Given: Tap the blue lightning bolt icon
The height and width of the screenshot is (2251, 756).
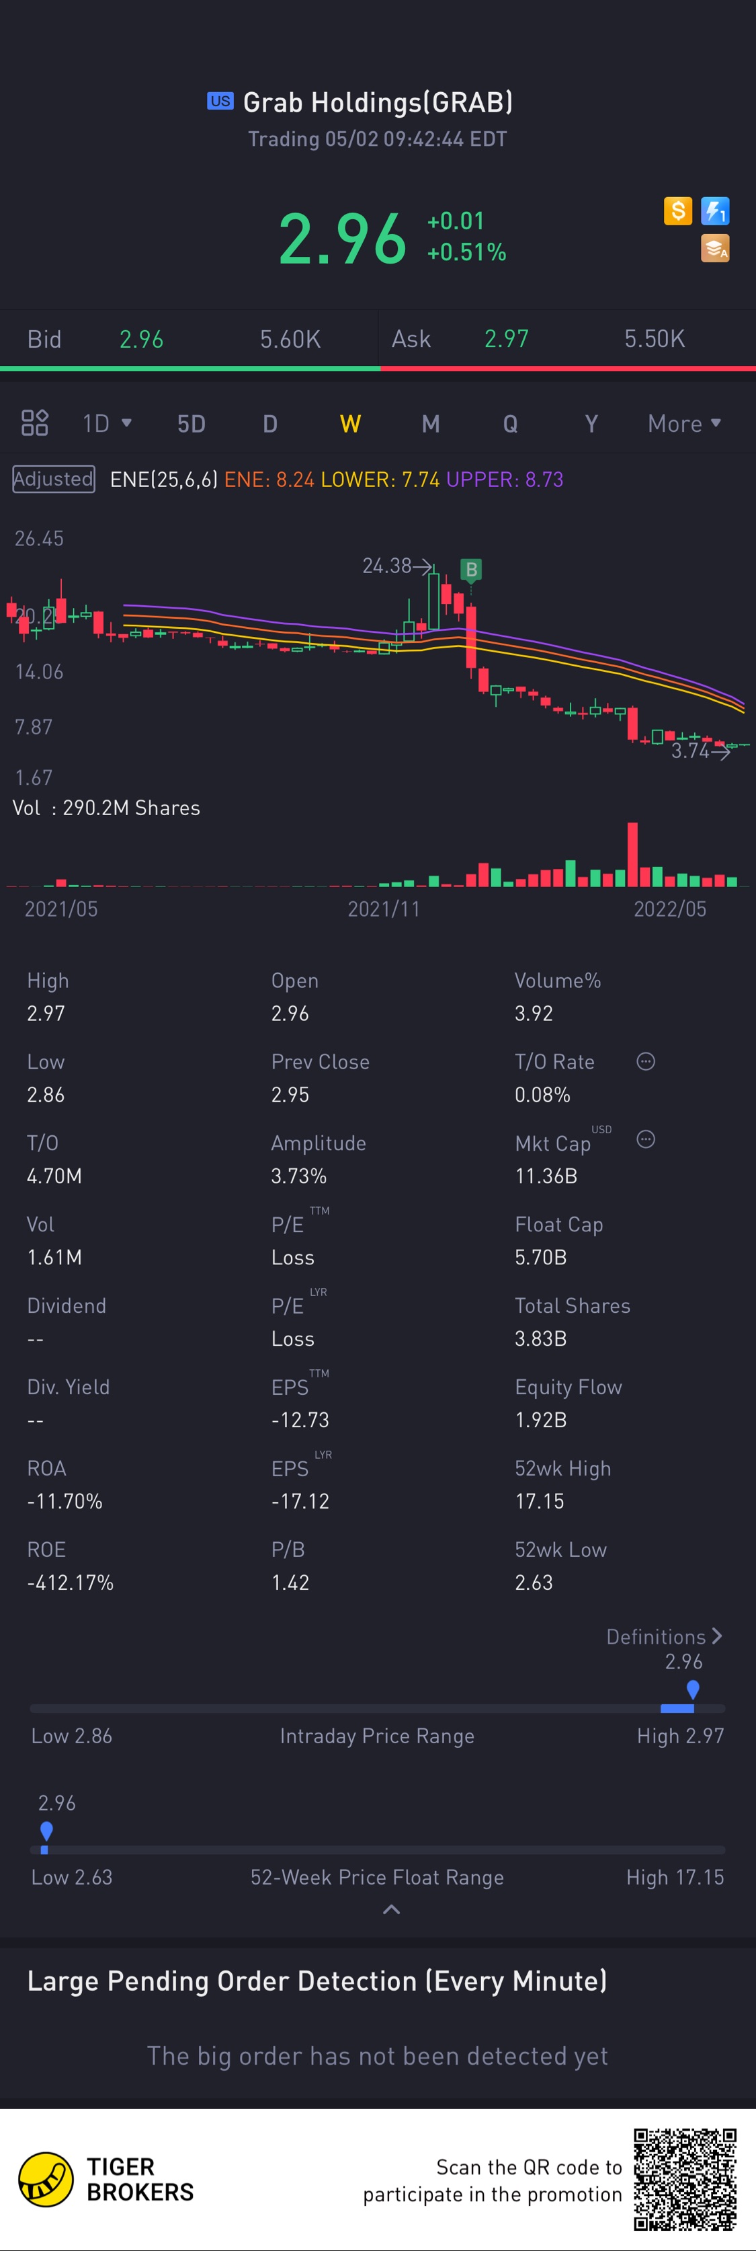Looking at the screenshot, I should [x=715, y=211].
